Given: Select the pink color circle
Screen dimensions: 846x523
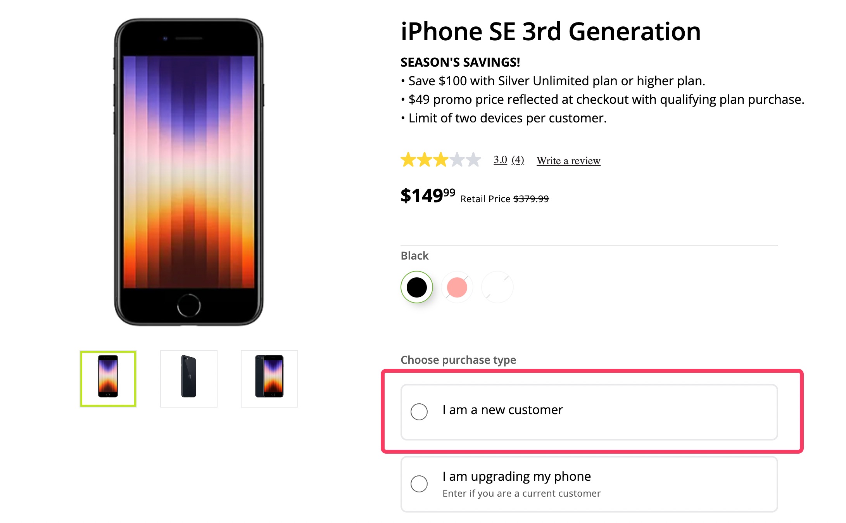Looking at the screenshot, I should pyautogui.click(x=457, y=287).
